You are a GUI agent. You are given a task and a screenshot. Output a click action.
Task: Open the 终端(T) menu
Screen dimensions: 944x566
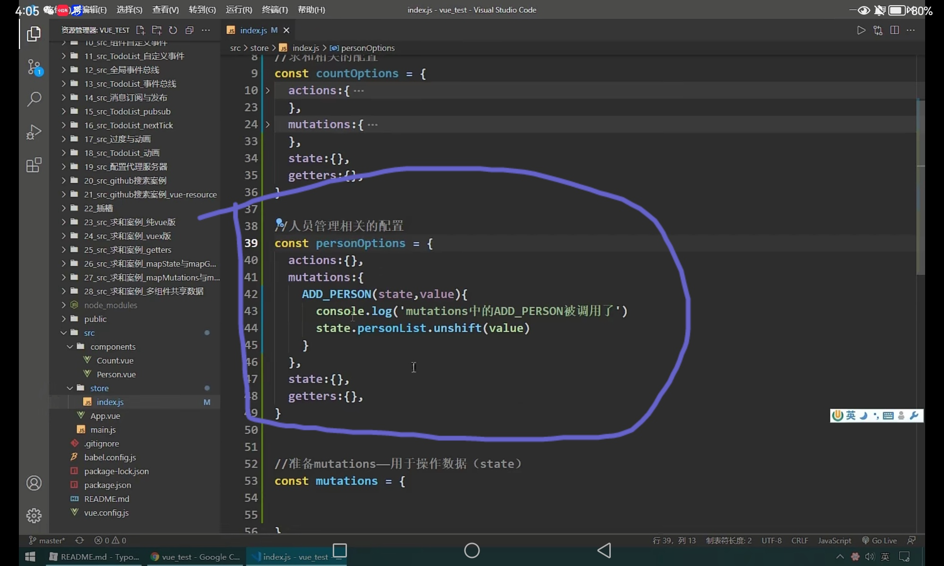[x=275, y=10]
